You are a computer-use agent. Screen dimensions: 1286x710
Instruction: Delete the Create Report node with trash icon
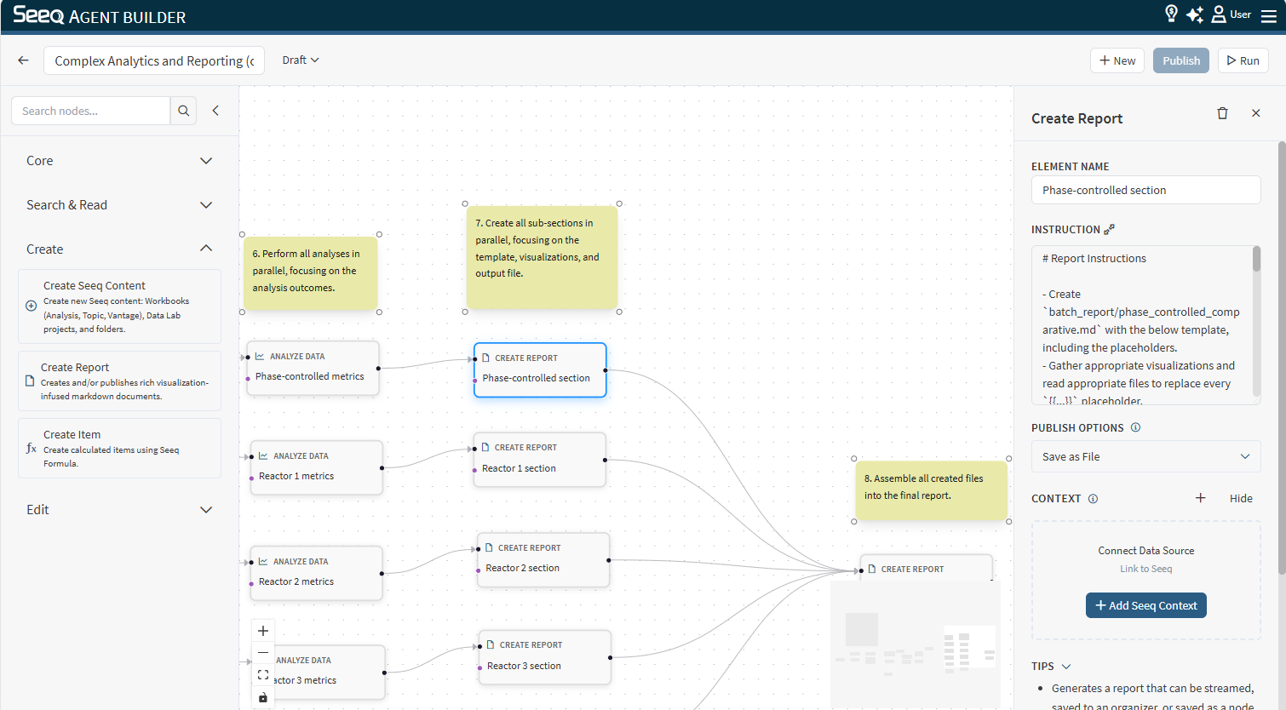[x=1222, y=113]
